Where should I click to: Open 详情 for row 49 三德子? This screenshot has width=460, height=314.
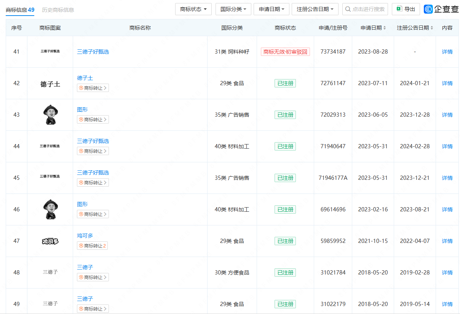[447, 304]
